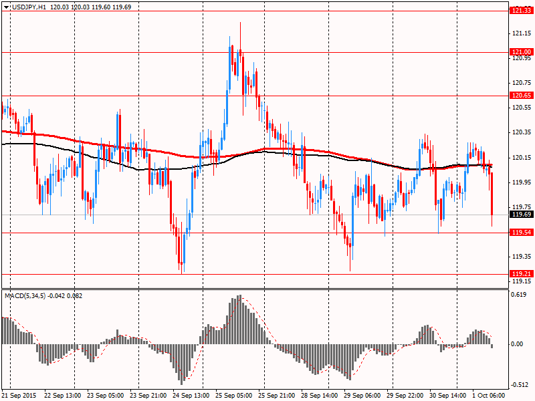Open the chart menu dropdown triangle
The height and width of the screenshot is (401, 535).
click(x=7, y=7)
